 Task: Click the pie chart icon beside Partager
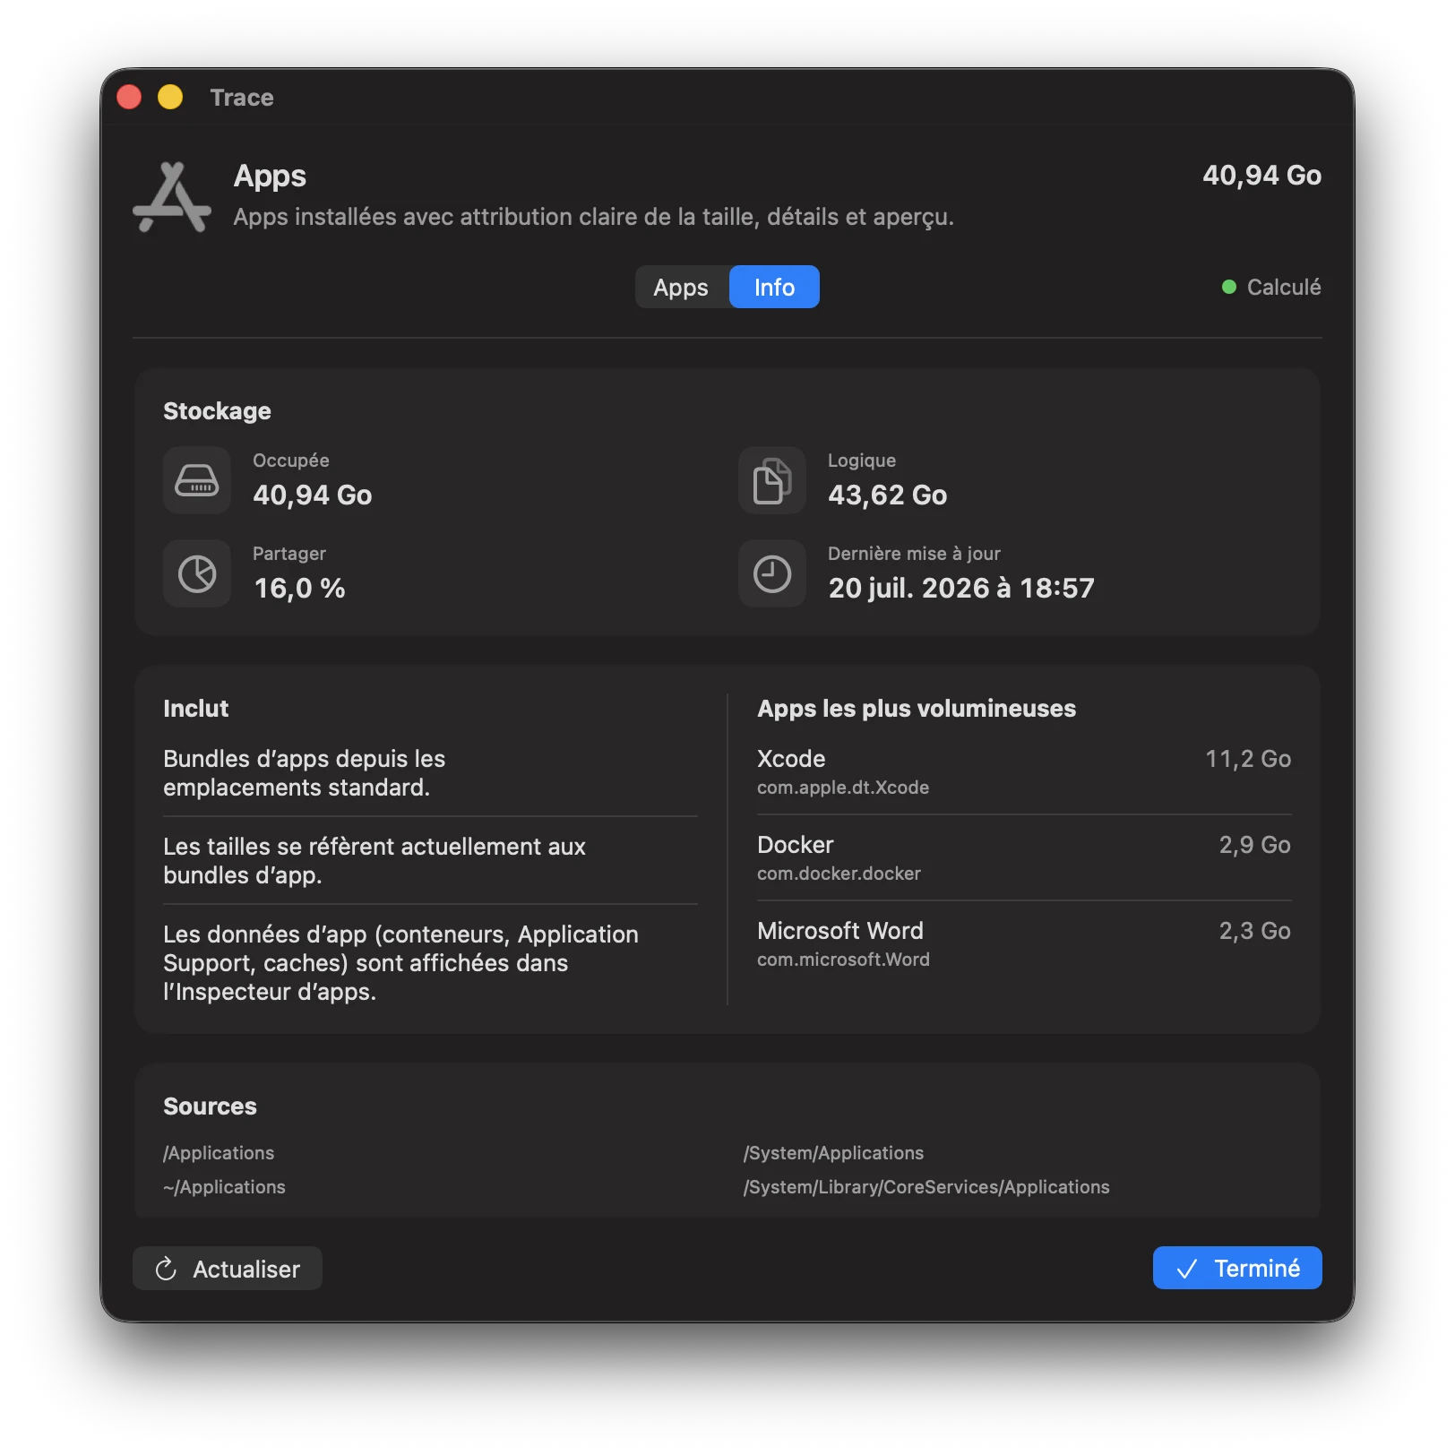197,573
